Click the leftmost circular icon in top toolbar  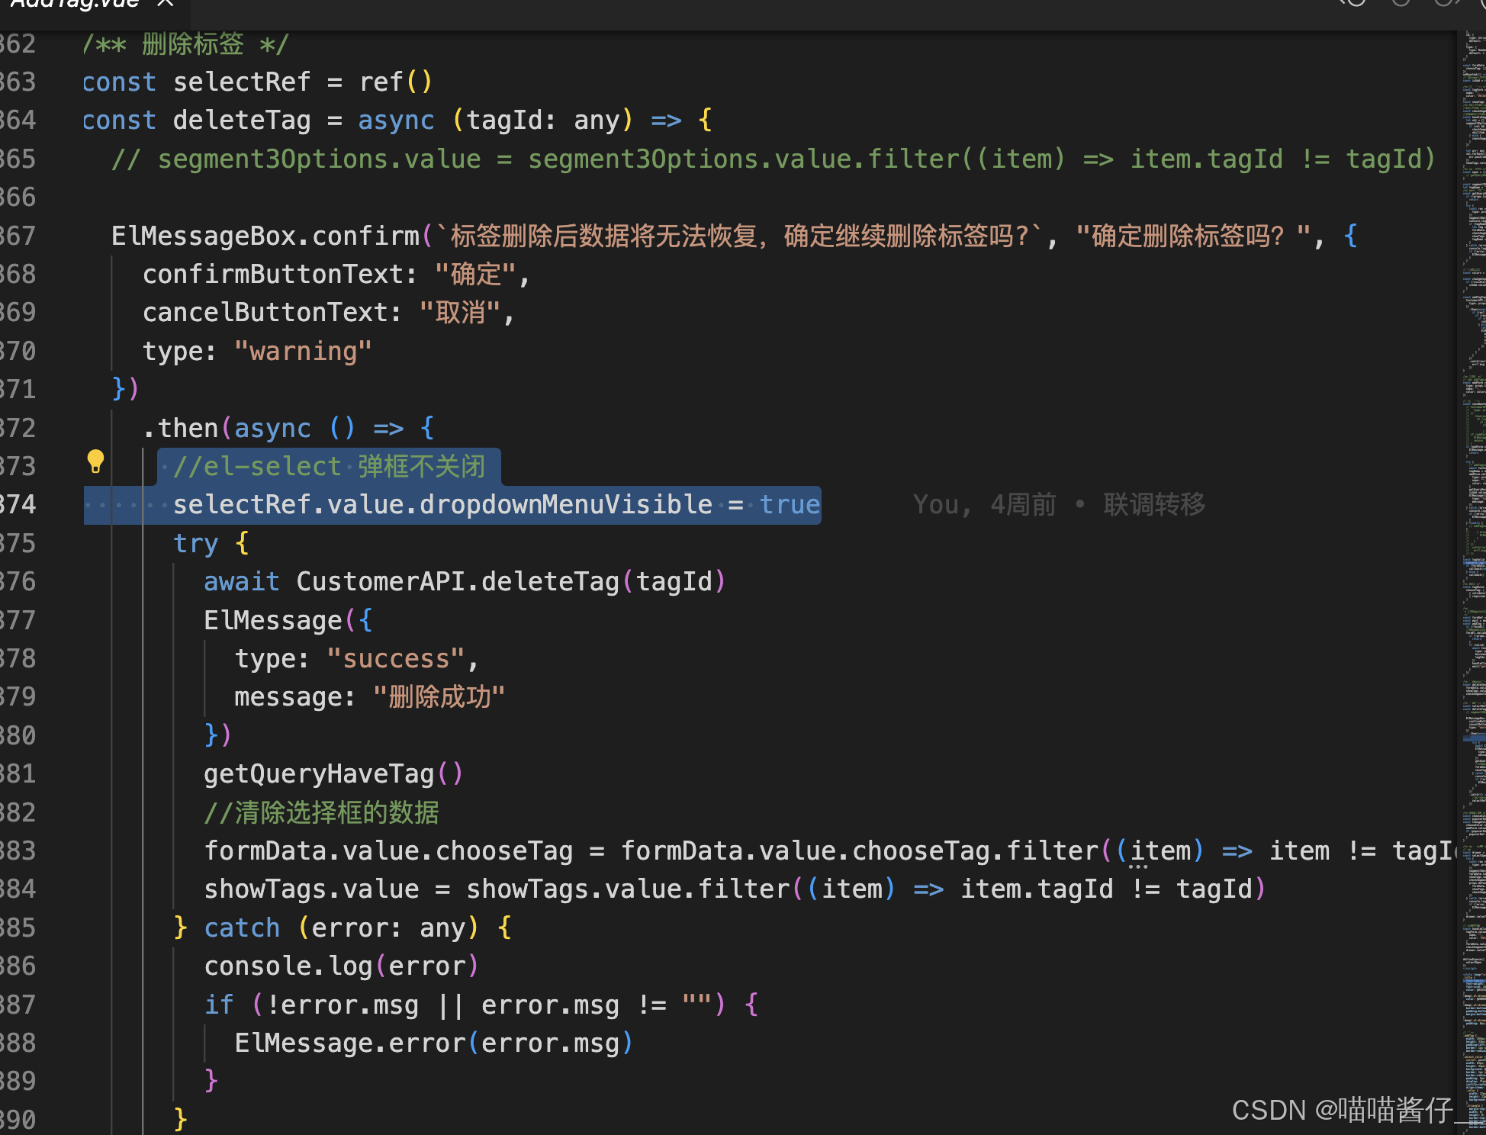pos(1356,3)
